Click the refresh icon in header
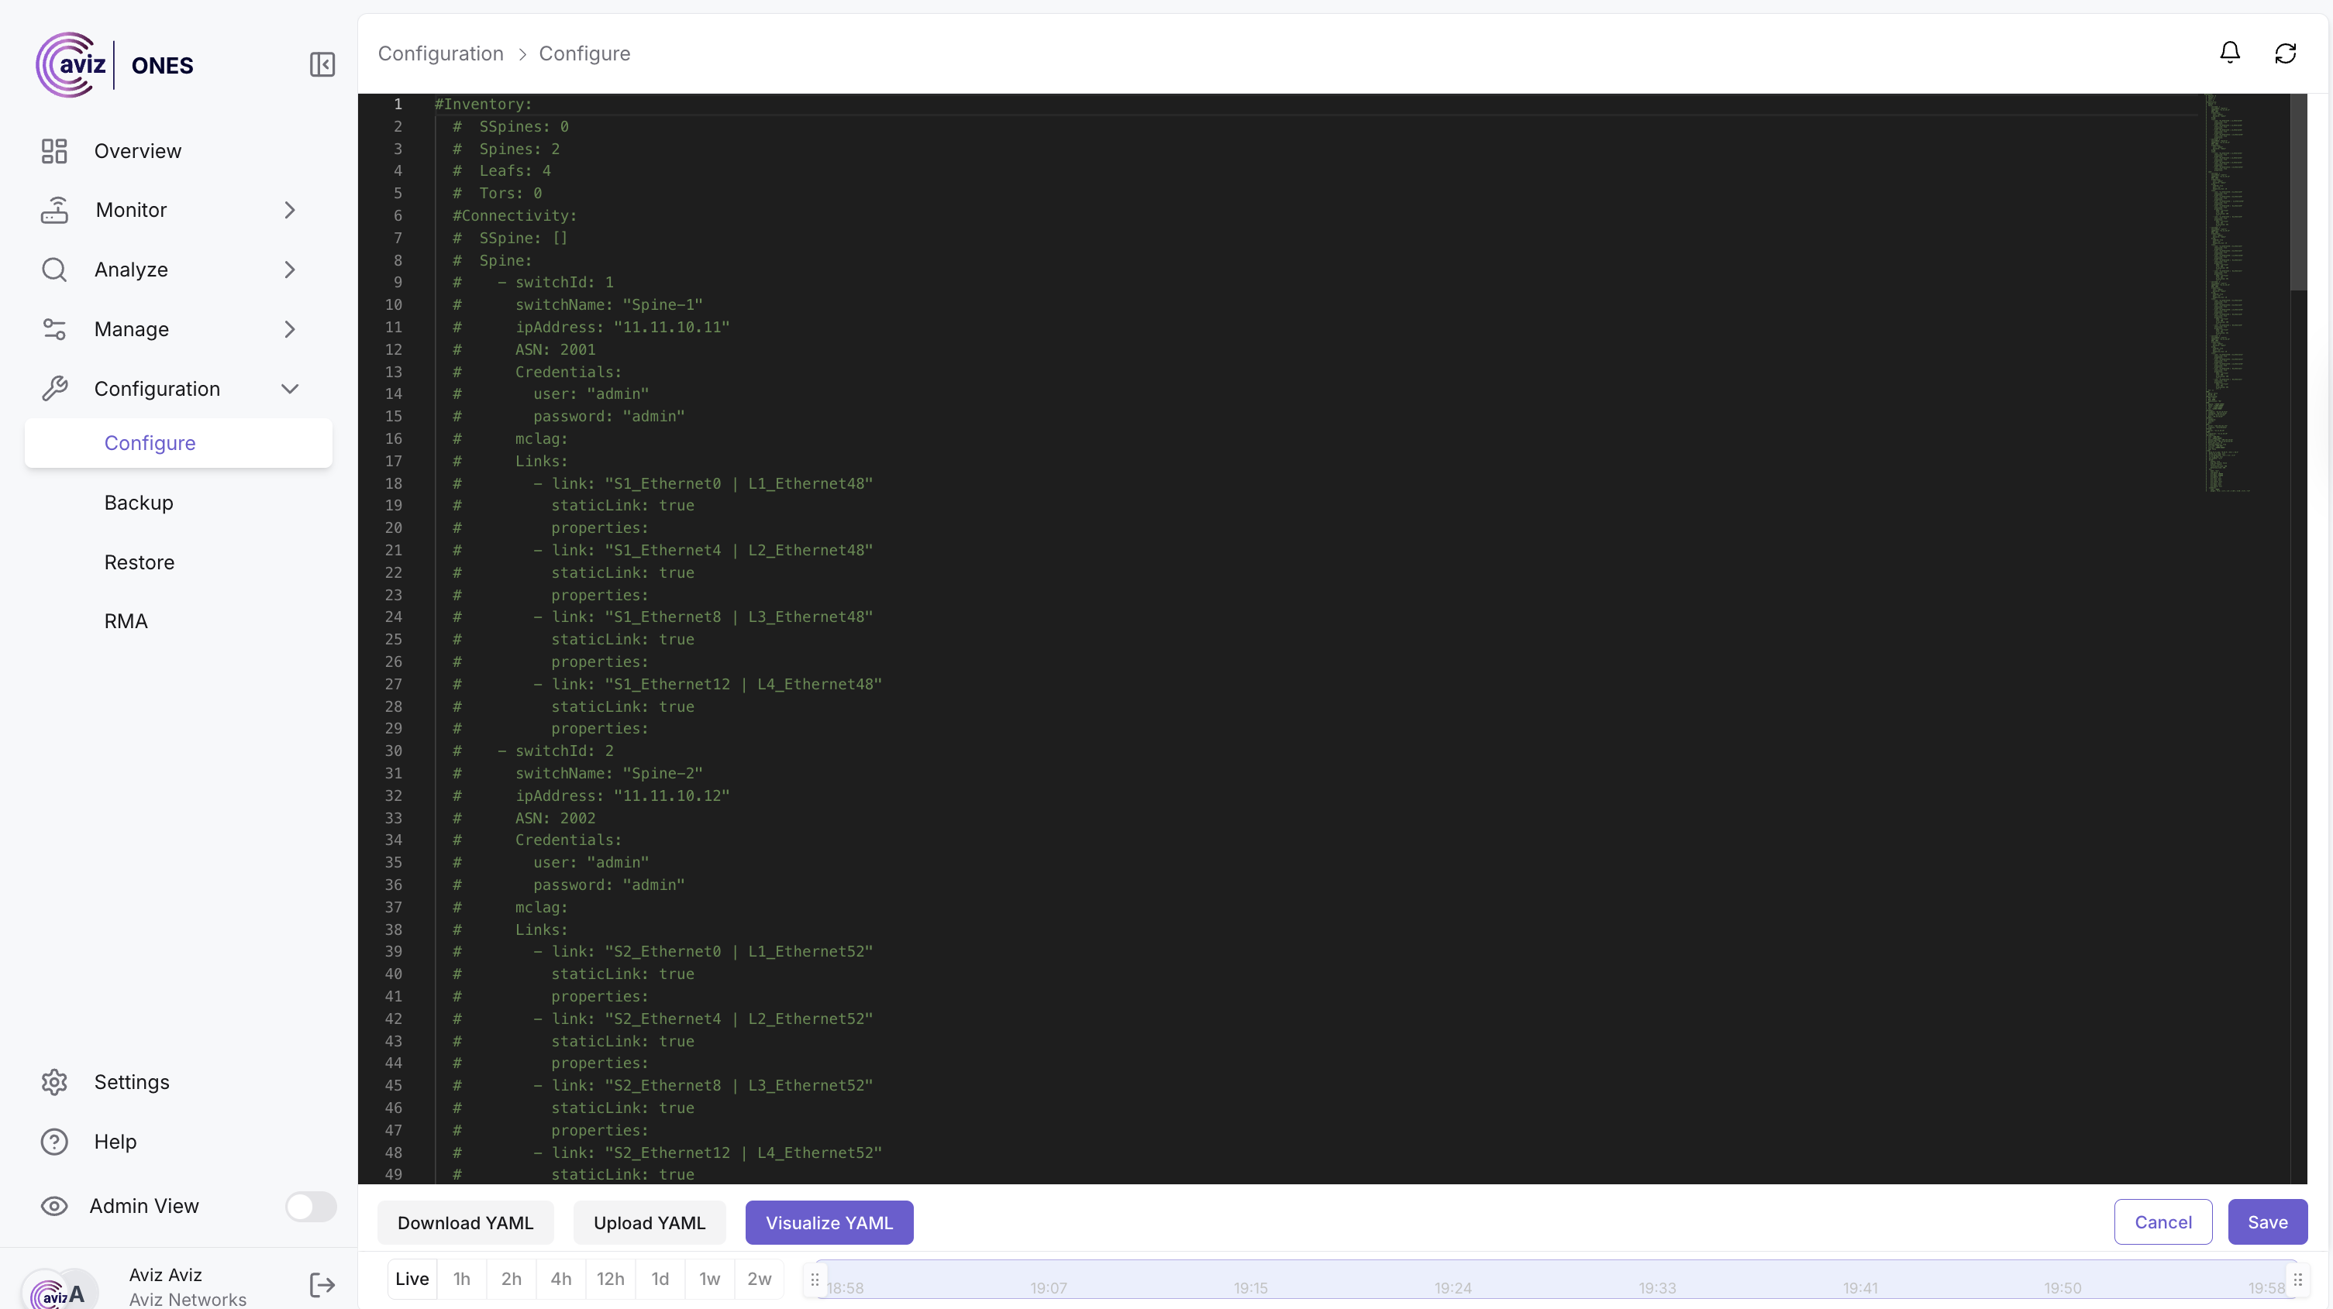This screenshot has height=1309, width=2333. point(2285,53)
